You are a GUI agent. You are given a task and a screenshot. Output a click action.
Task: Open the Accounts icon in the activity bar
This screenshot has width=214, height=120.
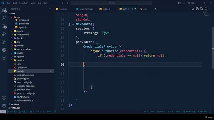click(4, 98)
